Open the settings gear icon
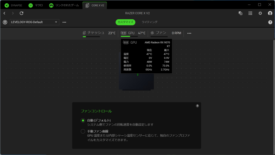This screenshot has height=155, width=275. (x=260, y=13)
